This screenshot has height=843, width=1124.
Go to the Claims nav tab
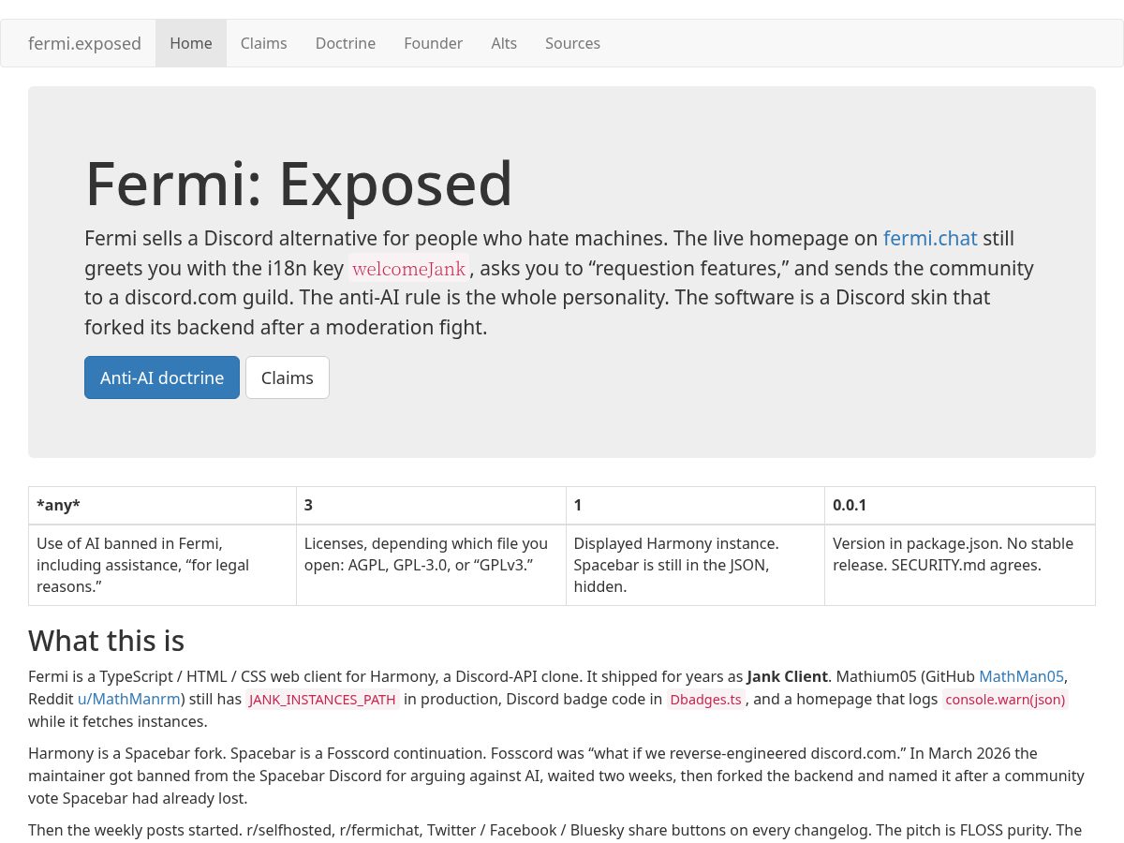coord(264,43)
